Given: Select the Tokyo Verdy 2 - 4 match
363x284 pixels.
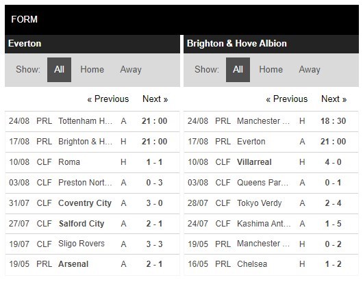Looking at the screenshot, I should pyautogui.click(x=271, y=203).
